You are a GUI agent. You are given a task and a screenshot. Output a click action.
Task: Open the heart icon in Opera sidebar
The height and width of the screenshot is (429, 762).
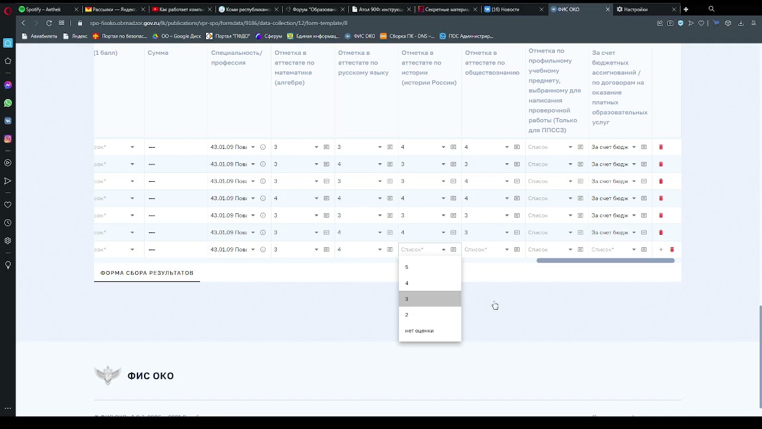pyautogui.click(x=8, y=205)
